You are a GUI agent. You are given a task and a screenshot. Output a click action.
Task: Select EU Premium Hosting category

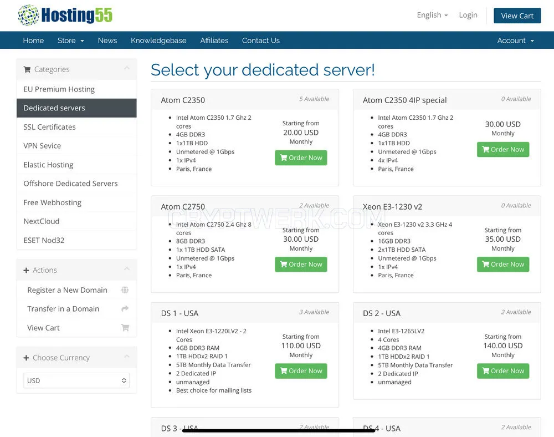(76, 89)
